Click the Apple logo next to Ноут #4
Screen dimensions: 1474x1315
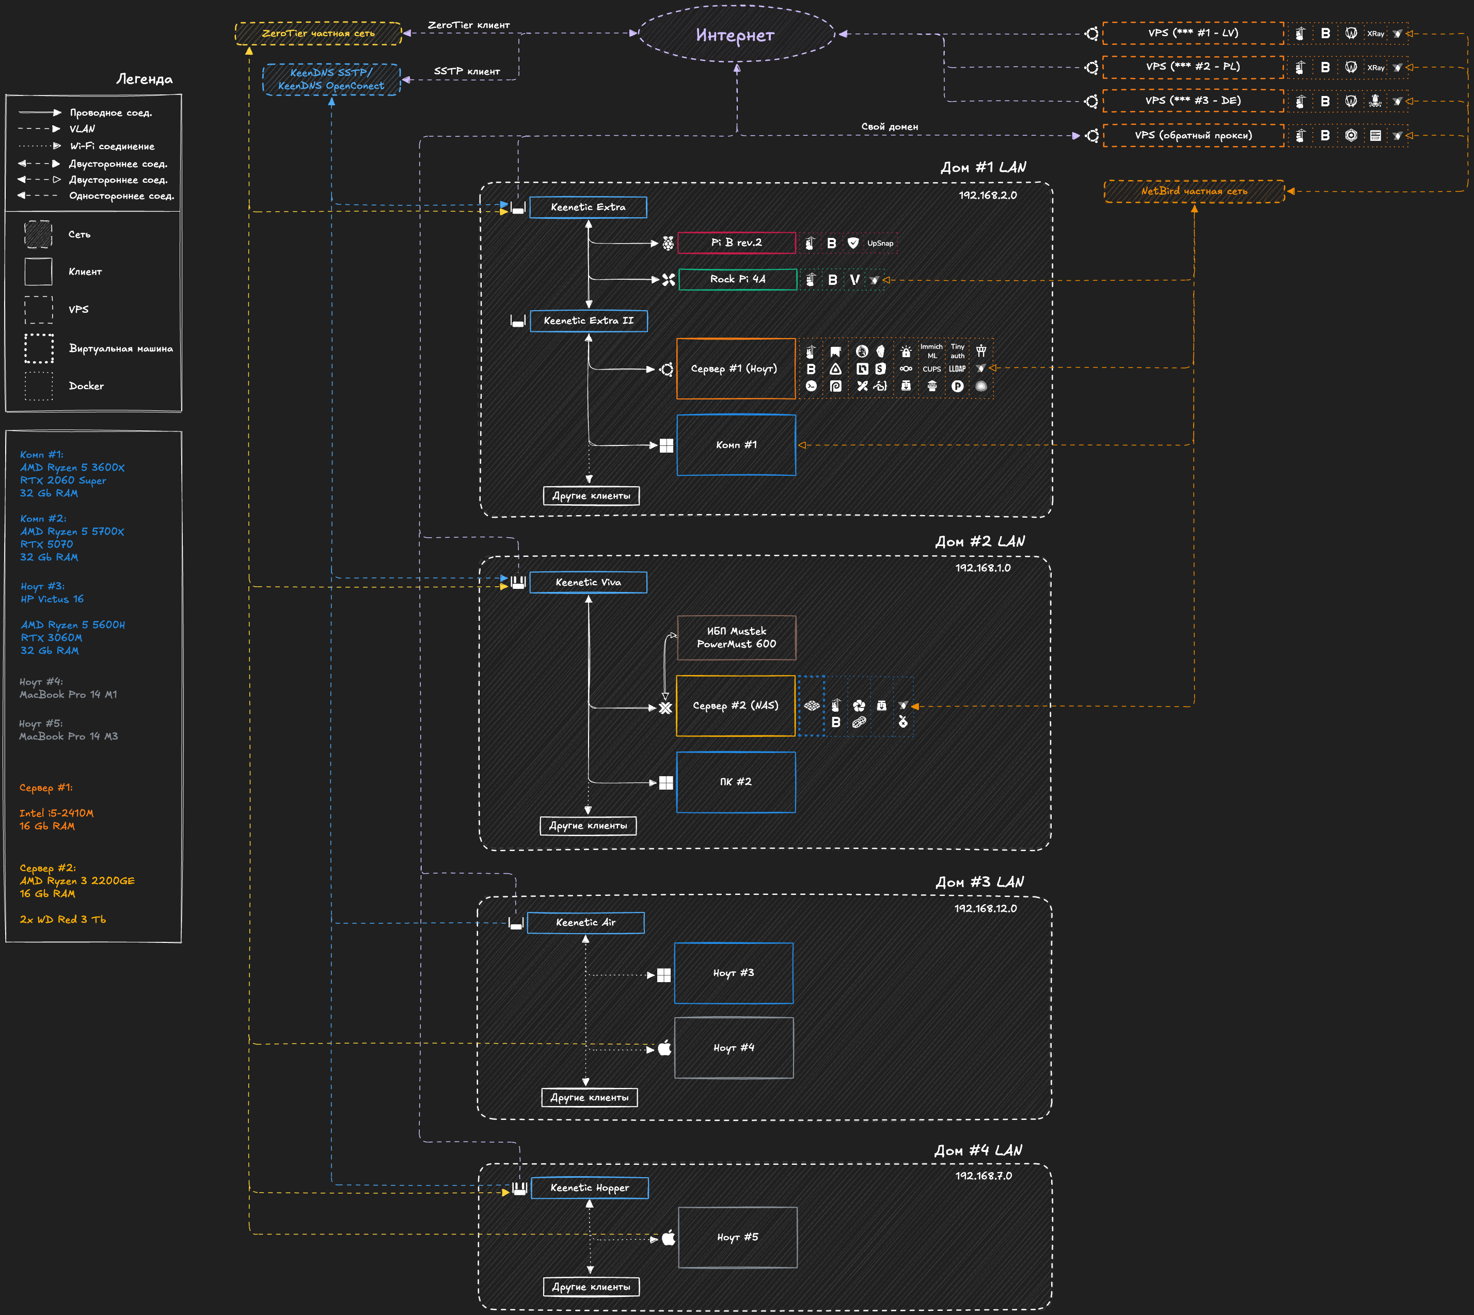[664, 1048]
